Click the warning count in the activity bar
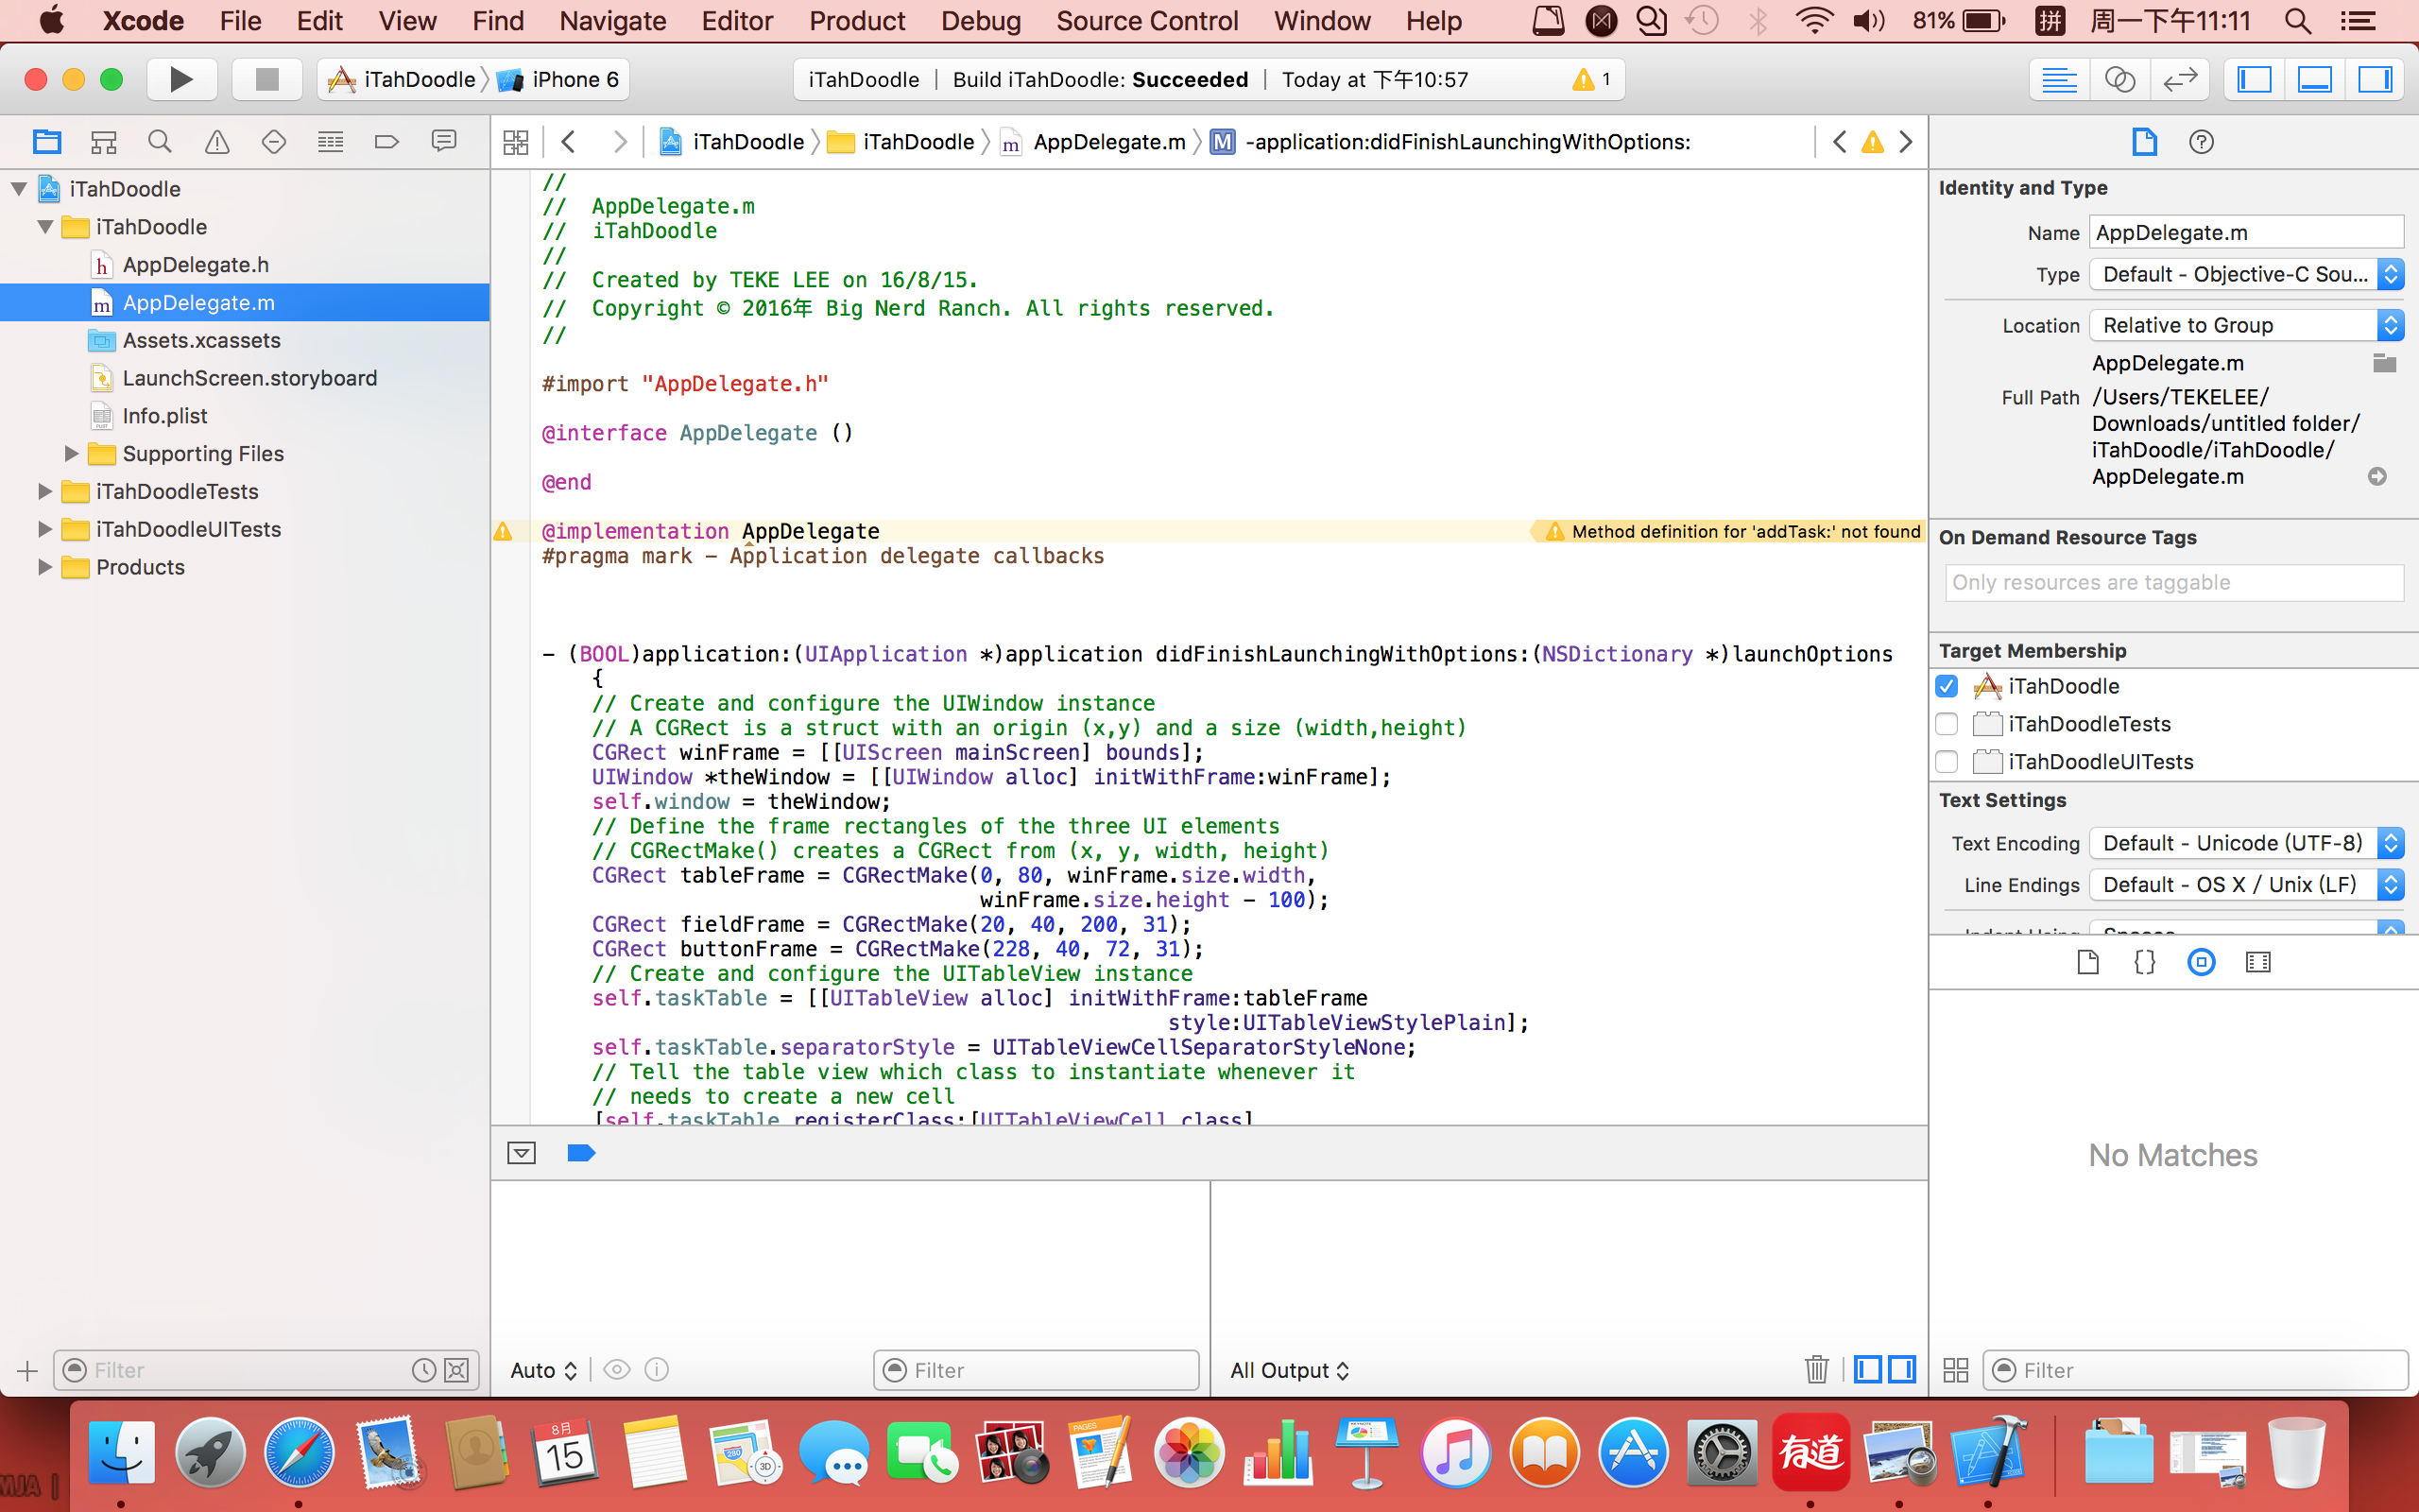This screenshot has height=1512, width=2419. [1591, 79]
